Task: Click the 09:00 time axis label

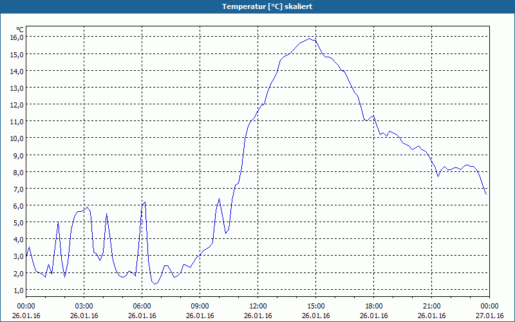Action: click(x=200, y=307)
